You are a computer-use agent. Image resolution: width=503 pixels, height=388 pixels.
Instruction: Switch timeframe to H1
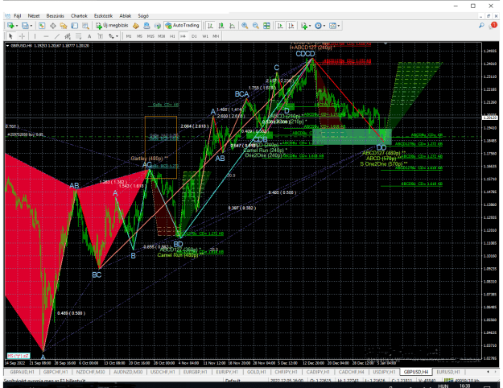[172, 36]
